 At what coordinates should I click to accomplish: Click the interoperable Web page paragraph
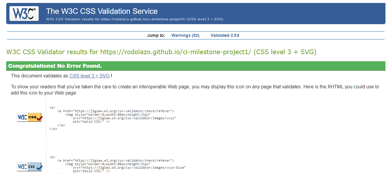coord(195,90)
